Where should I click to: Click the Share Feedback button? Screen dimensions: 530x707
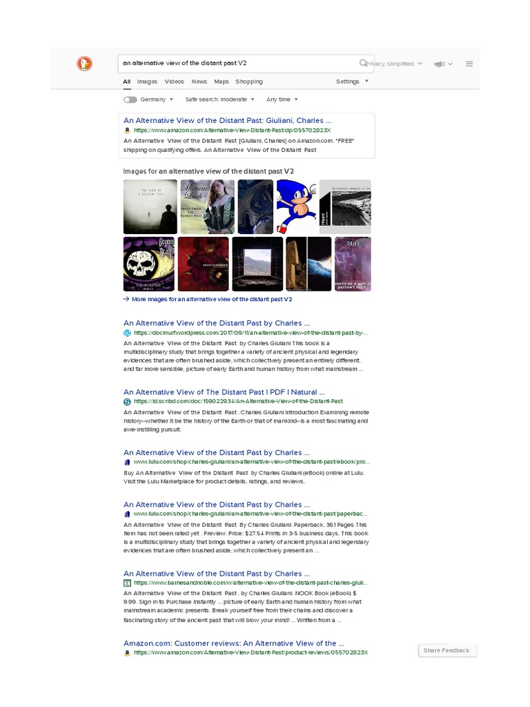click(447, 650)
